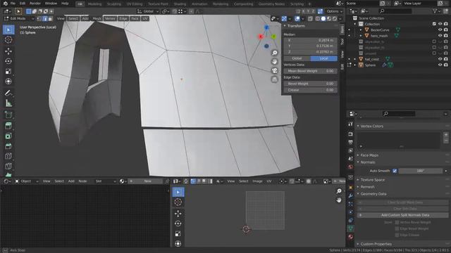The width and height of the screenshot is (451, 253).
Task: Click the Median X coordinate field
Action: tap(310, 41)
